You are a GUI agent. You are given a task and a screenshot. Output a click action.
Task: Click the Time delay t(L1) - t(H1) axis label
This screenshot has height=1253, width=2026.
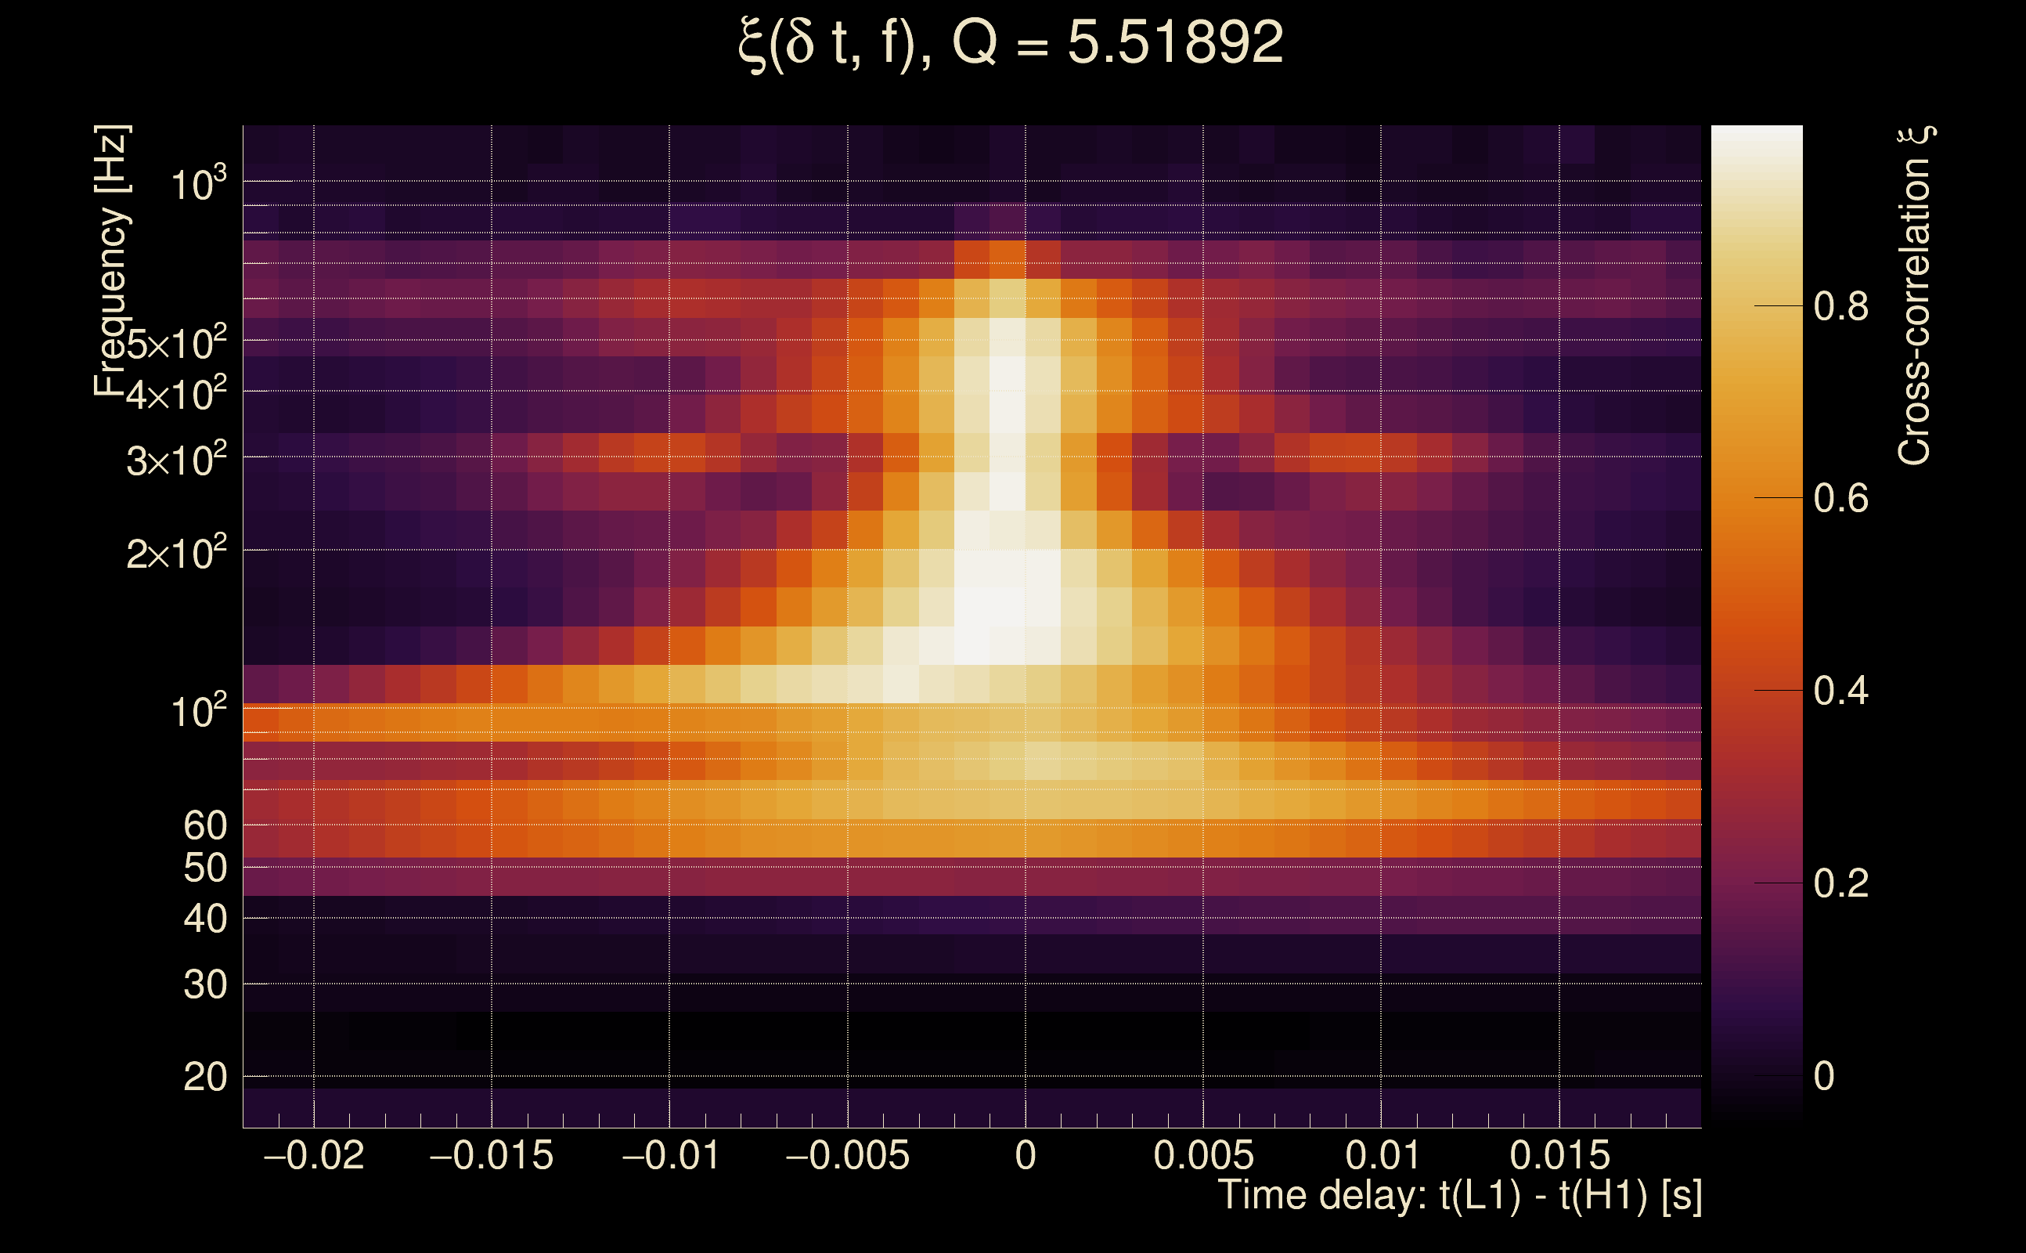click(x=1459, y=1196)
